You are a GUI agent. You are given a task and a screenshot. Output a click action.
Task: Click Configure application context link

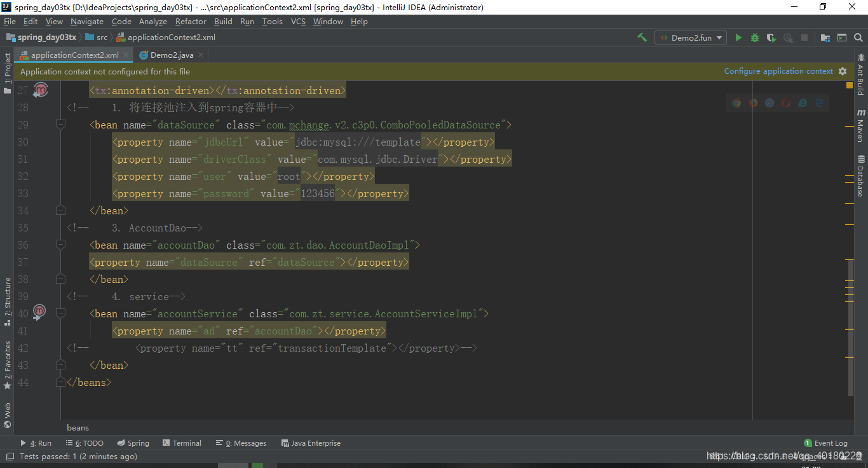pyautogui.click(x=778, y=71)
